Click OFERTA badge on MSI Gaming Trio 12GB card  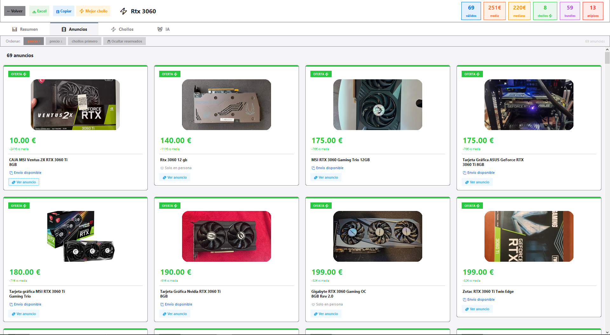[x=321, y=74]
